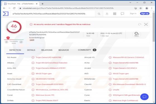Click the 16.50 KB size value
Image resolution: width=156 pixels, height=104 pixels.
[90, 33]
